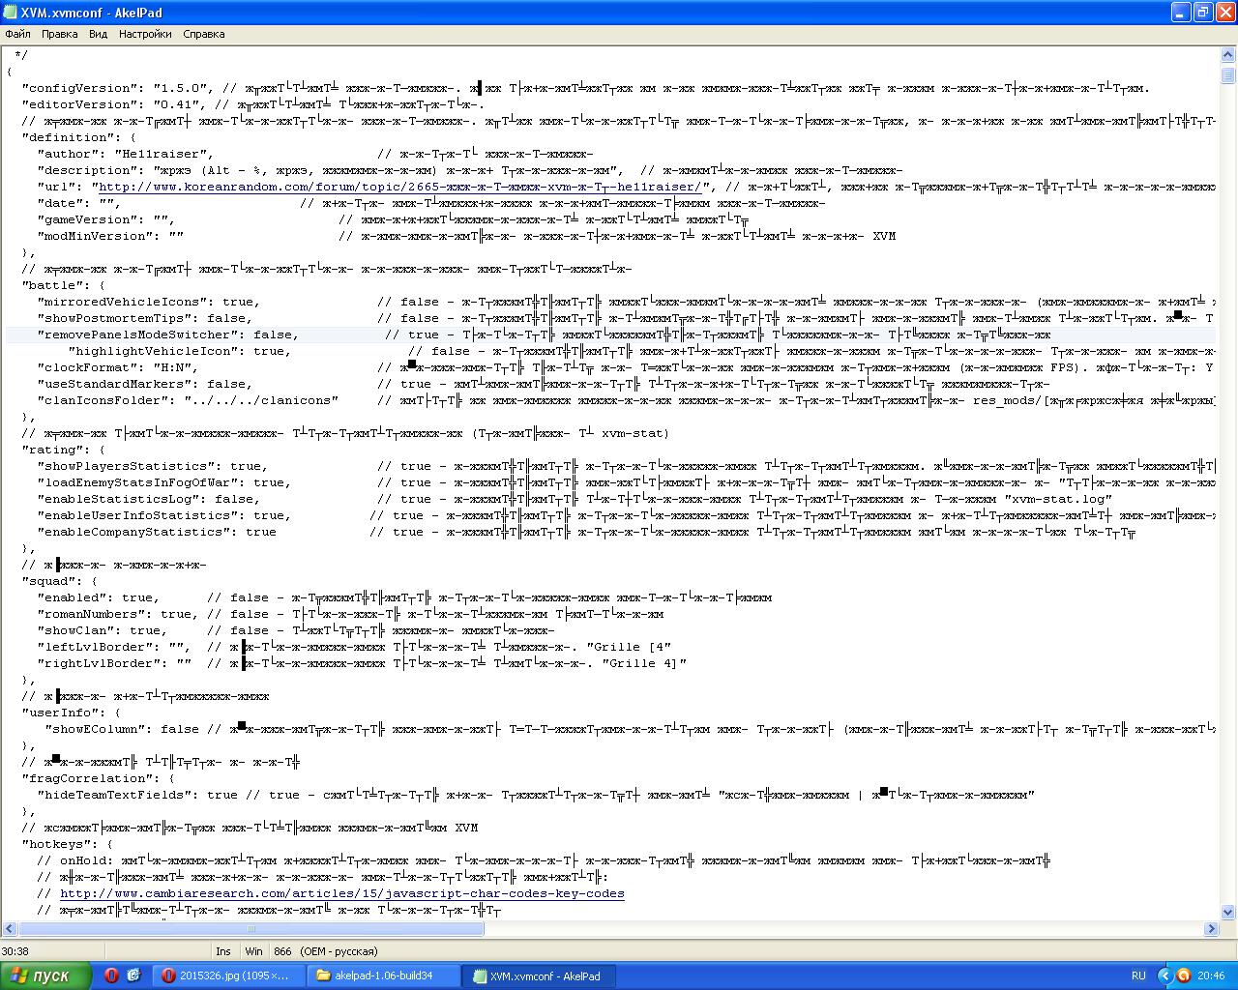Click the "Hellraiser" author value

click(x=161, y=154)
